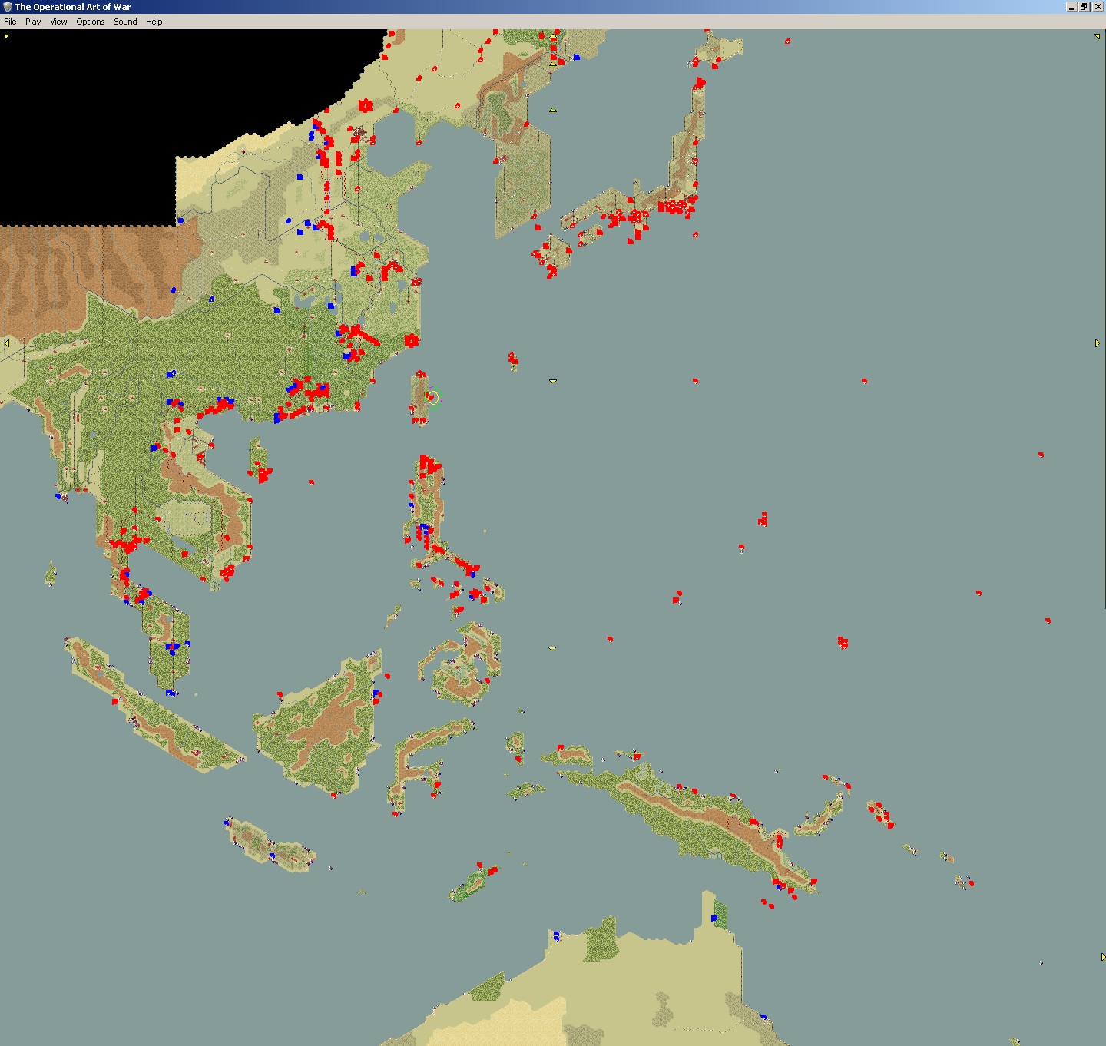Click yellow corner arrow at top-left of map

pos(8,36)
